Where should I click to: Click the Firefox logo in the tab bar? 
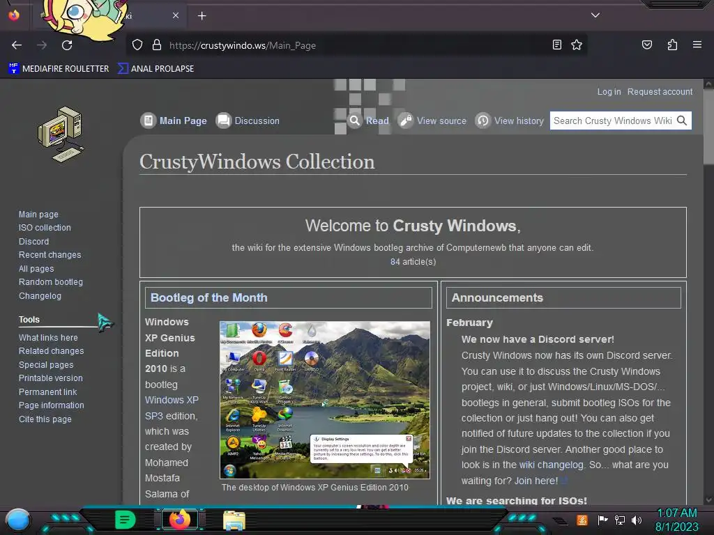pyautogui.click(x=14, y=15)
